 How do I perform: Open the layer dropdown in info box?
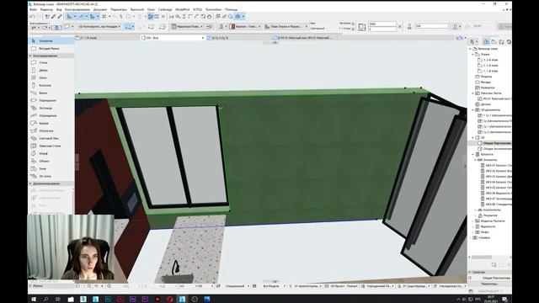tap(99, 26)
